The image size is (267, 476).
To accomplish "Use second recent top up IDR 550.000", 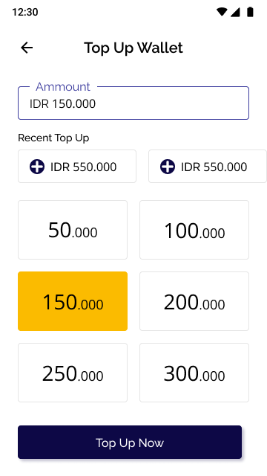I will (208, 167).
